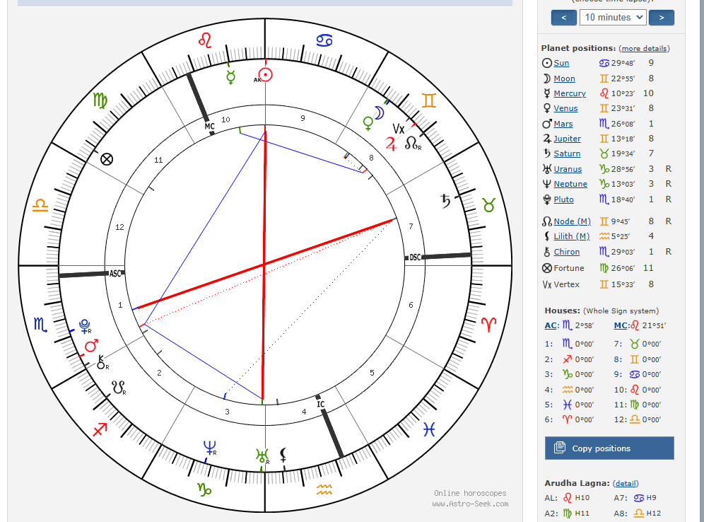Click the blue Moon glyph on chart
This screenshot has width=704, height=522.
point(380,112)
